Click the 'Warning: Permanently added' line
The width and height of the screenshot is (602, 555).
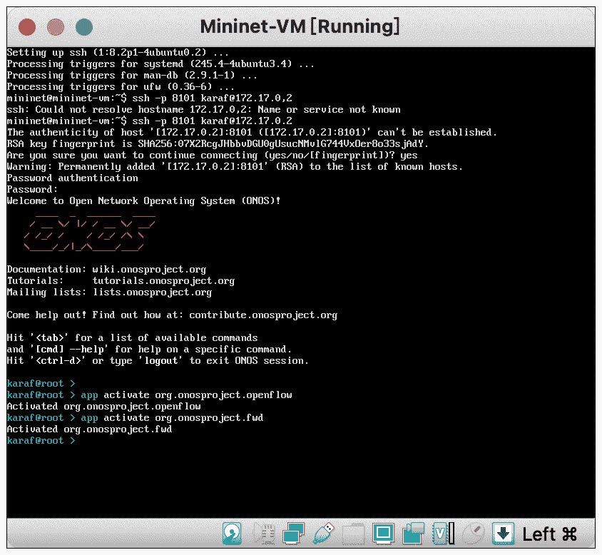click(x=235, y=167)
